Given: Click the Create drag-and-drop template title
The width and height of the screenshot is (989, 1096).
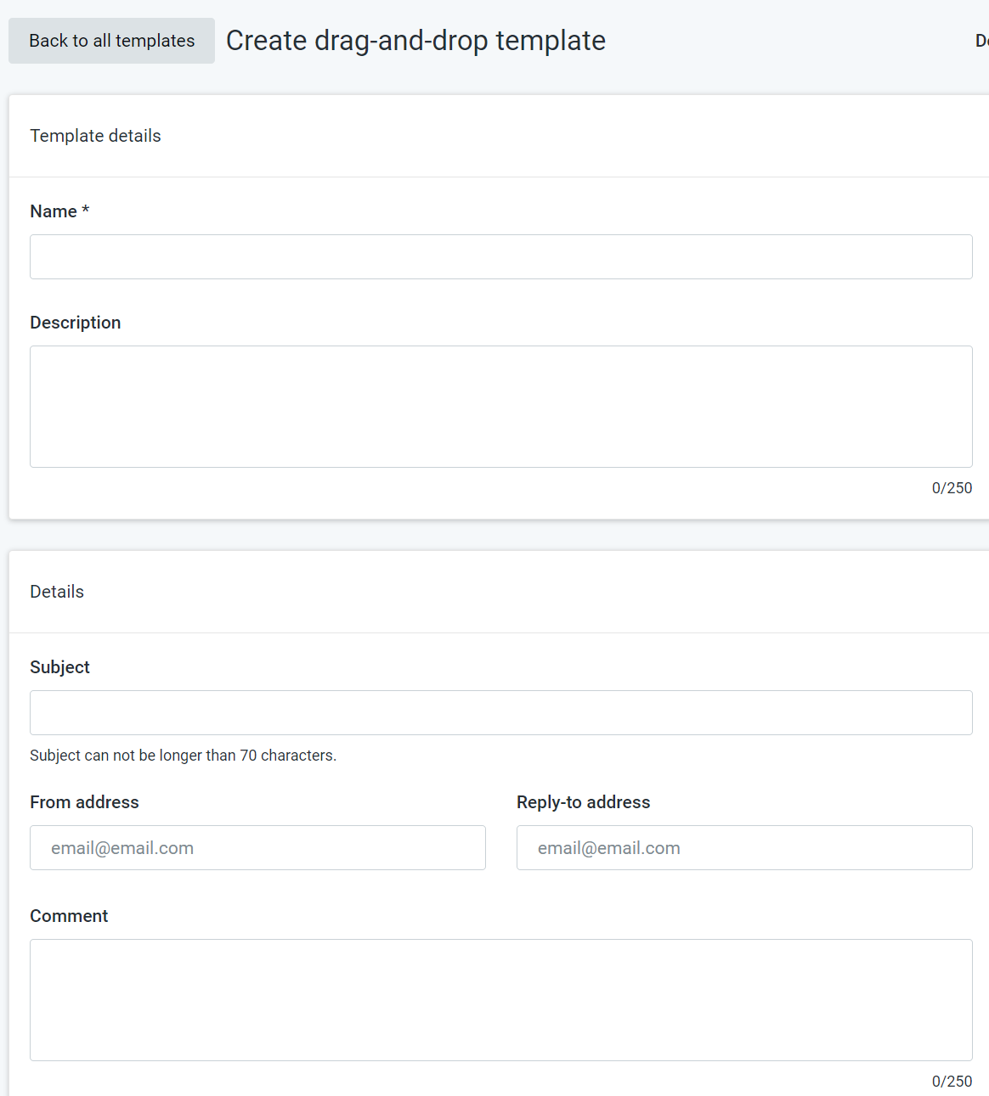Looking at the screenshot, I should 415,40.
